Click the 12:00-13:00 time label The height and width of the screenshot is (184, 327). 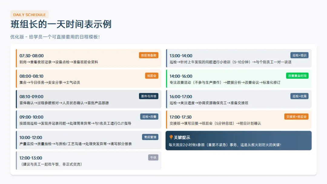pos(31,158)
